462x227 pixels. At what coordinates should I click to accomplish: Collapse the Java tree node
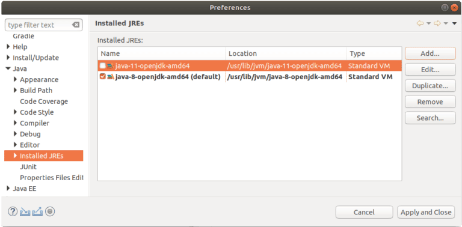[x=8, y=69]
